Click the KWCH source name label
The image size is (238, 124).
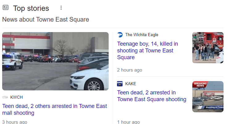click(x=17, y=97)
